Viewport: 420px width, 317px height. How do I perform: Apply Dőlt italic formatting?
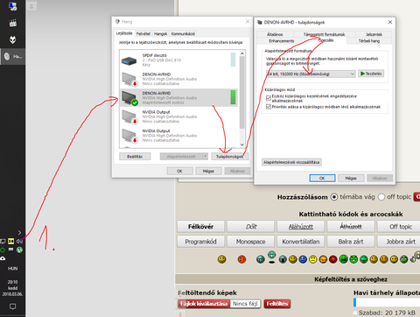[x=251, y=227]
